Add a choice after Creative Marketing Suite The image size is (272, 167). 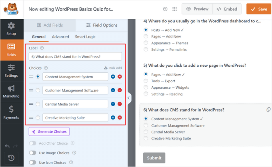point(113,117)
